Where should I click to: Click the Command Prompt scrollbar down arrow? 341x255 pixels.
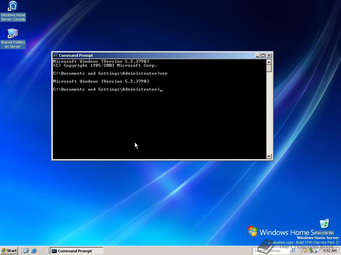pyautogui.click(x=269, y=156)
